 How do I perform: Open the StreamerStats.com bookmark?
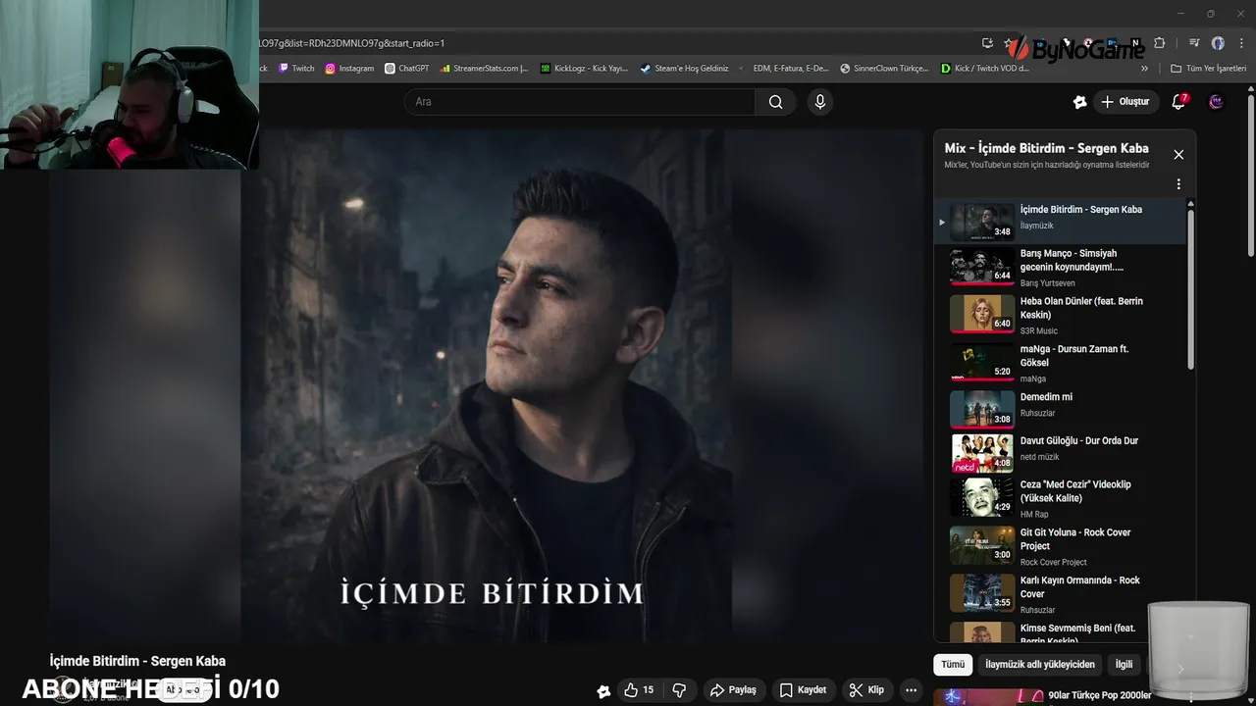click(485, 69)
